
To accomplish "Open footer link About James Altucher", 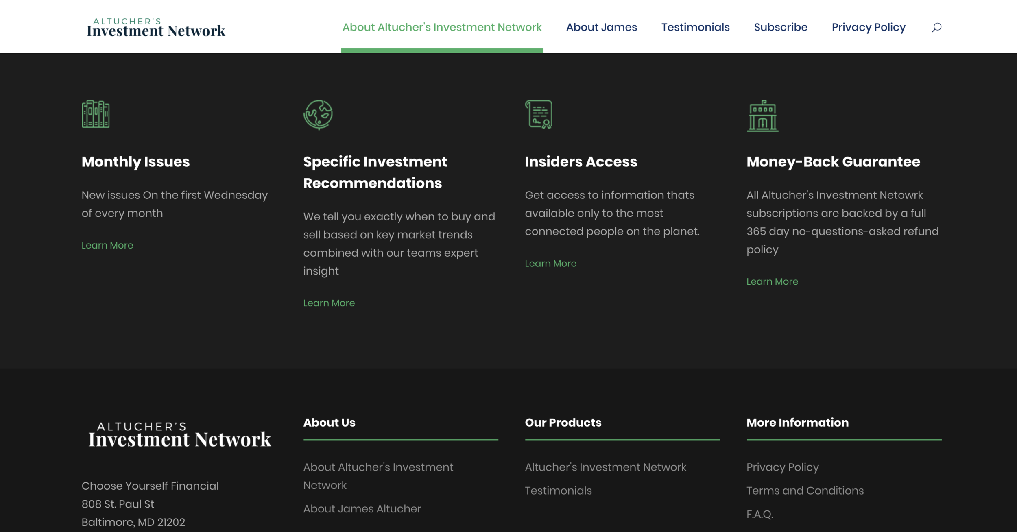I will coord(362,509).
